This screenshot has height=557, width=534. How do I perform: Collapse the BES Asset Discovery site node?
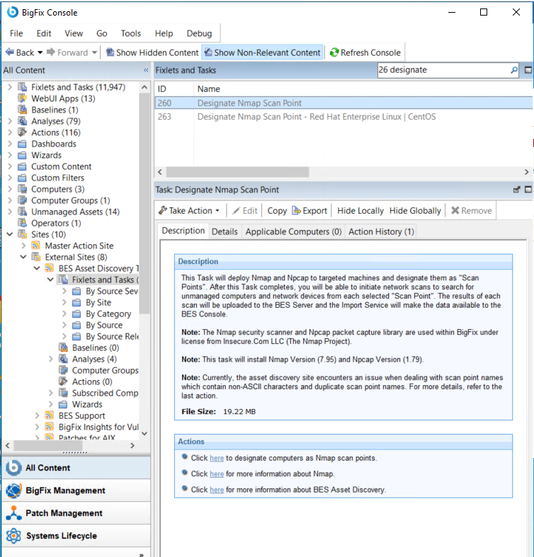click(x=37, y=268)
